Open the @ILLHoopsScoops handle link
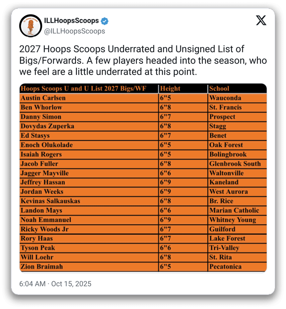286x309 pixels. pos(75,31)
